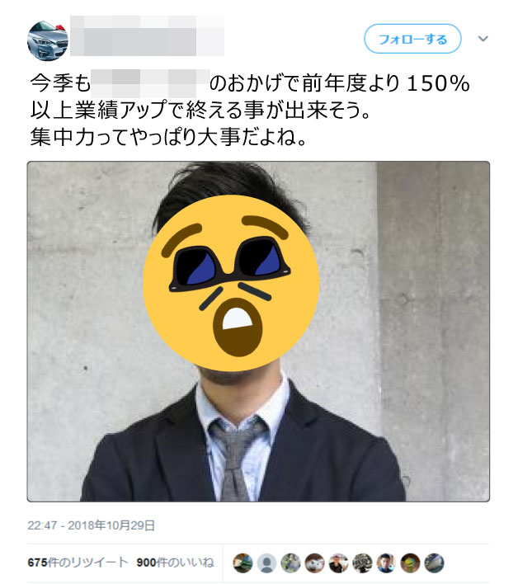Open the fifth liker avatar, person in black
This screenshot has height=584, width=518.
(338, 563)
